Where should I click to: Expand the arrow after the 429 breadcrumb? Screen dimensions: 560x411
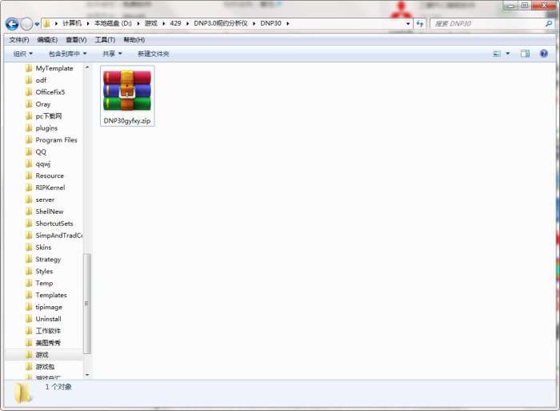pos(187,23)
